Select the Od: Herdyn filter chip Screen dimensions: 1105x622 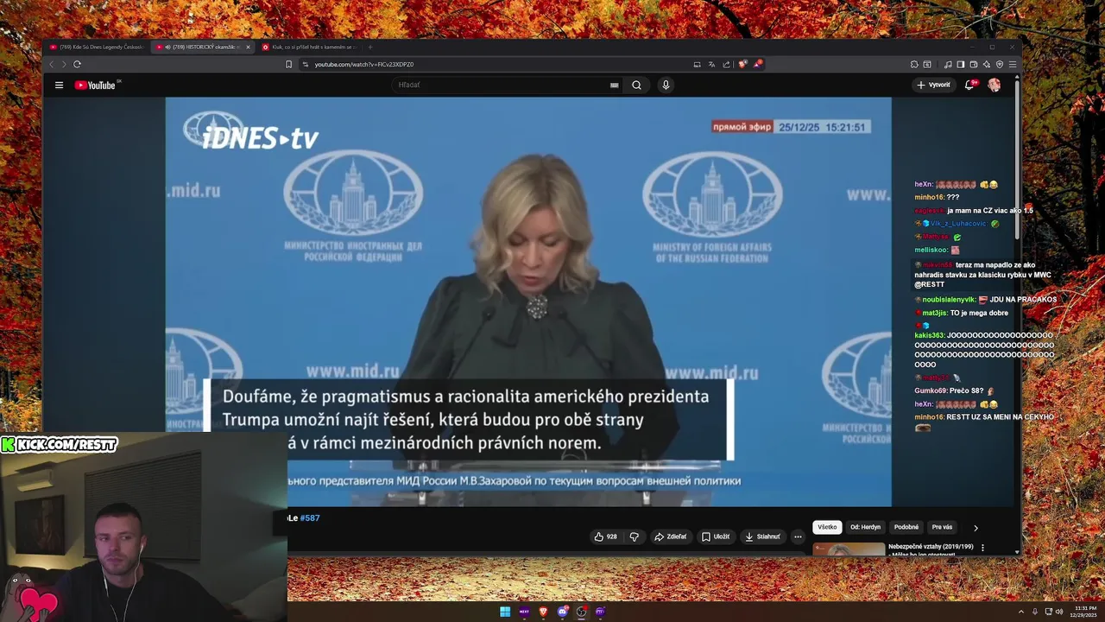point(865,527)
